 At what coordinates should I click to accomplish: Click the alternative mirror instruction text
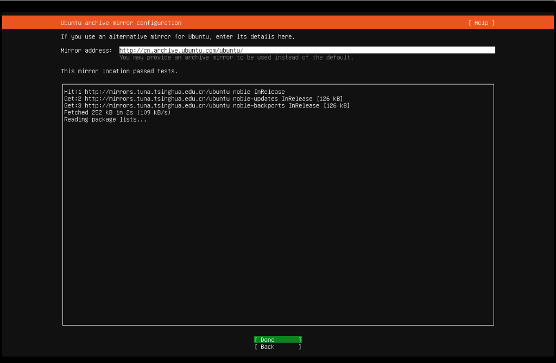[178, 36]
